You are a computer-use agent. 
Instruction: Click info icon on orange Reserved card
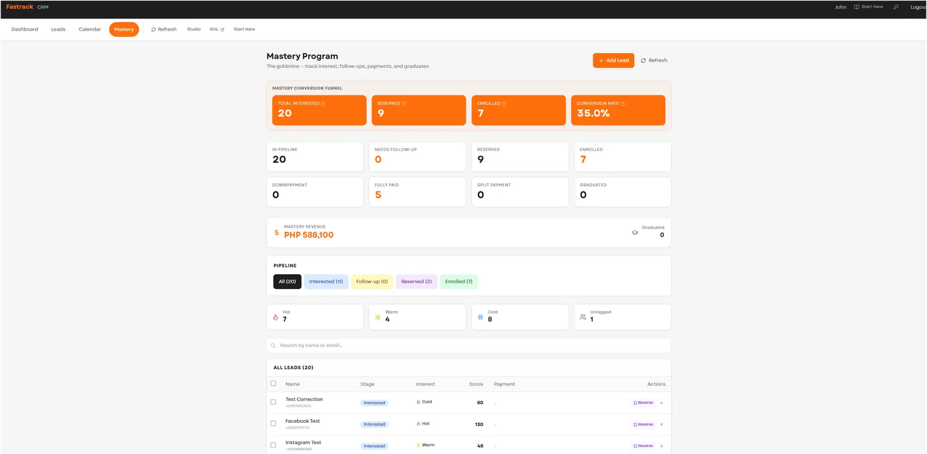click(x=404, y=104)
